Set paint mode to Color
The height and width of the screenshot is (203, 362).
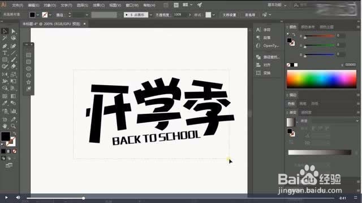[3, 151]
